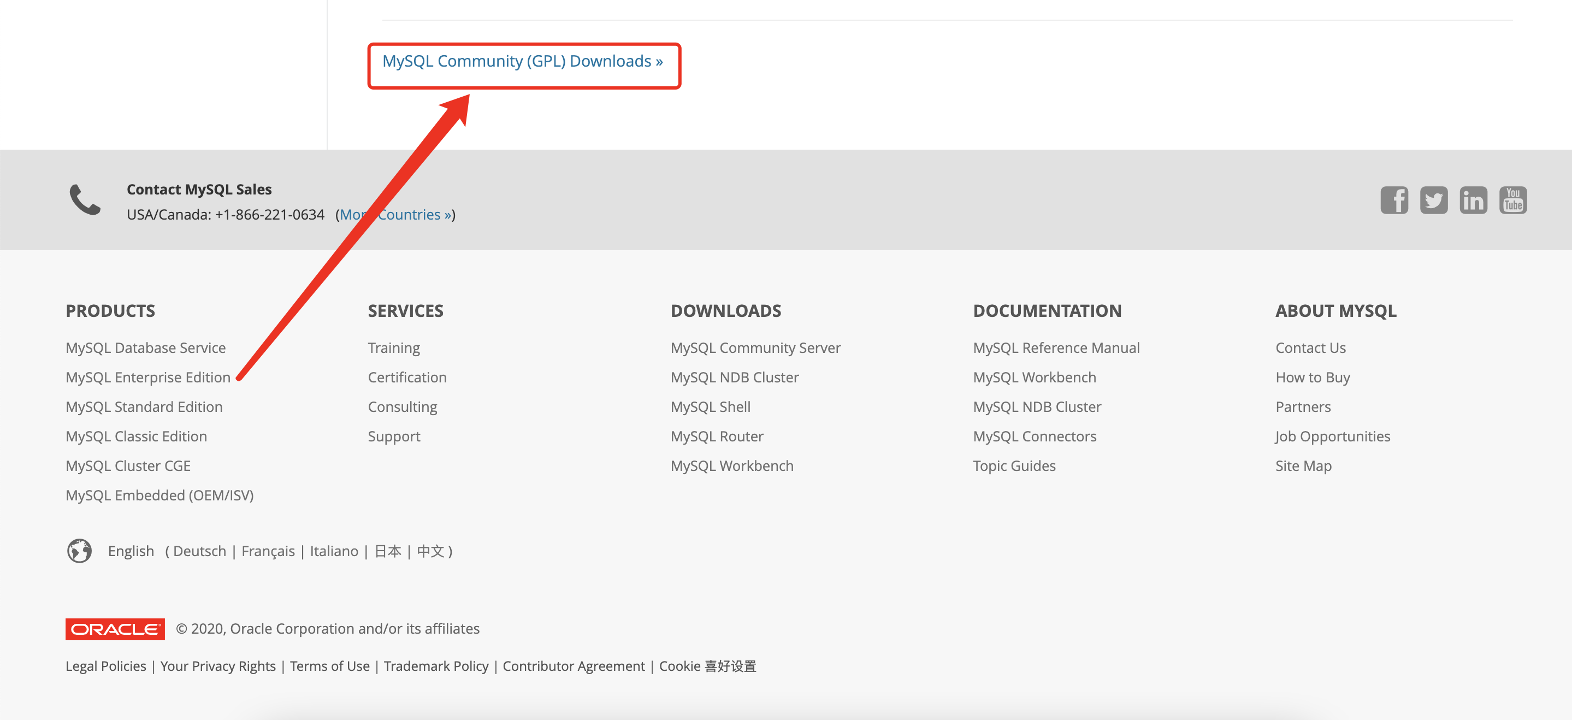Go to Certification under Services
Viewport: 1572px width, 720px height.
(407, 377)
